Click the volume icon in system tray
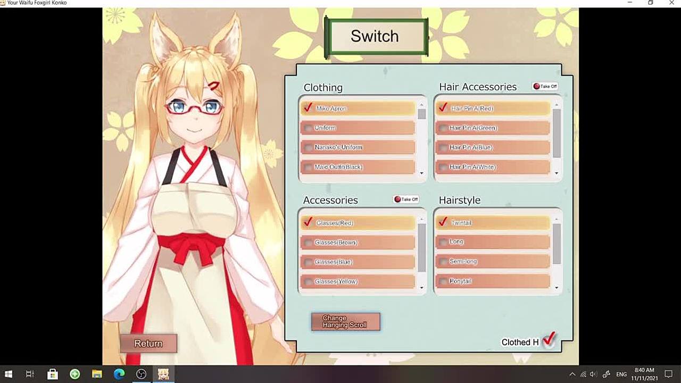Screen dimensions: 681x383 click(x=594, y=374)
